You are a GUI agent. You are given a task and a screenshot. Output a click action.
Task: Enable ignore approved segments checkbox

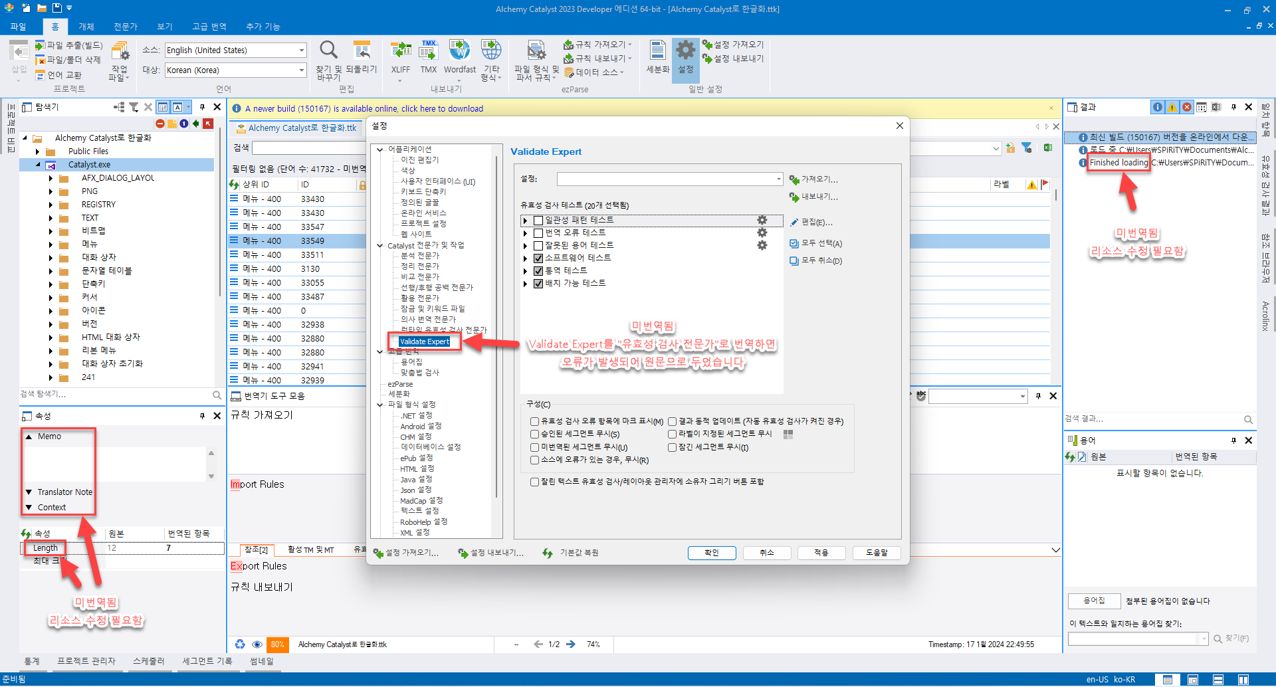coord(534,434)
